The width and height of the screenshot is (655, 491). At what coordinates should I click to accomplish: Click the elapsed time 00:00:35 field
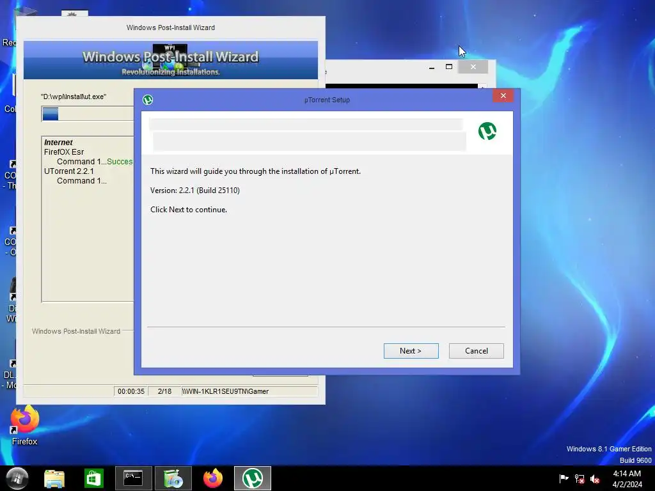[130, 391]
